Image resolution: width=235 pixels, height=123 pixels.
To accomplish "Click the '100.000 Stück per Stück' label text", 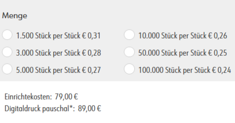I will [x=174, y=70].
